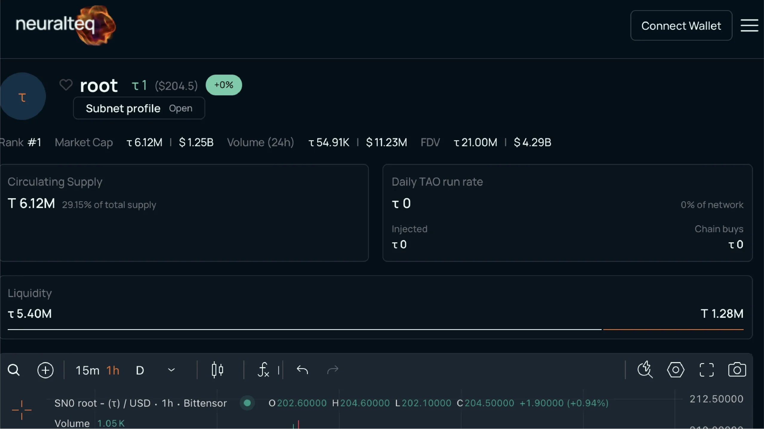The height and width of the screenshot is (429, 764).
Task: Favorite root with the heart icon
Action: (66, 85)
